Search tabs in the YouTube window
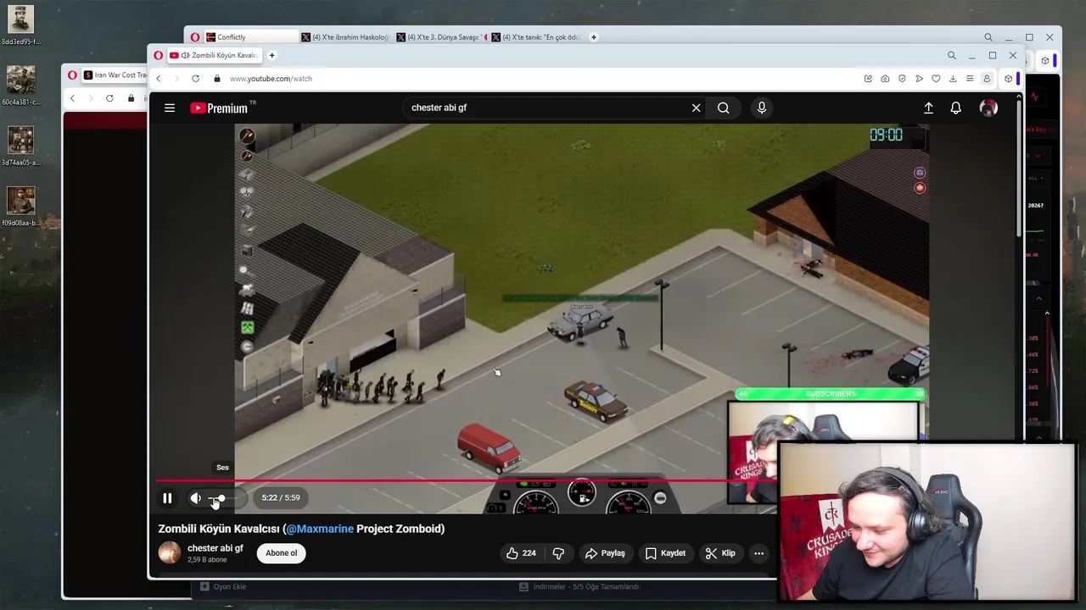This screenshot has width=1086, height=610. (x=951, y=55)
